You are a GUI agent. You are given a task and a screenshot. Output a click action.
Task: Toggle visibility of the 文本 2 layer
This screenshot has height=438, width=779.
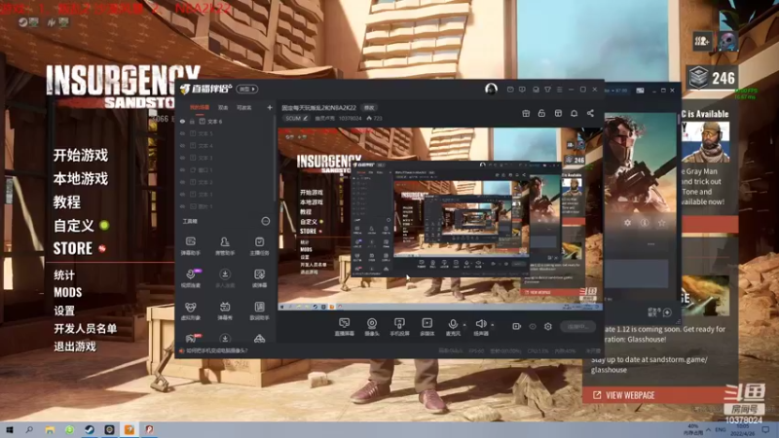pos(182,182)
